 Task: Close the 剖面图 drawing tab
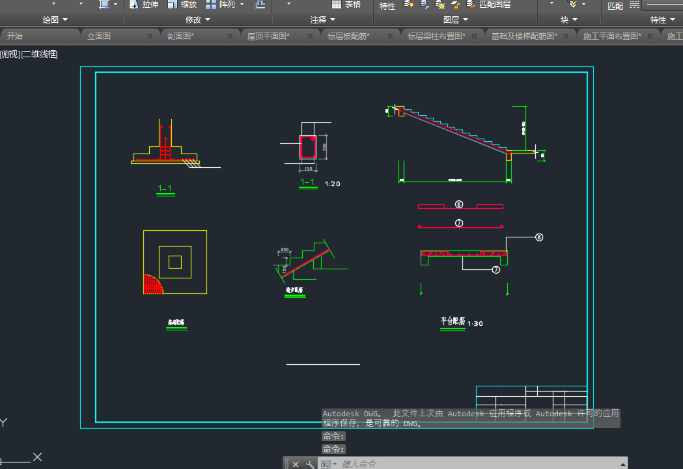(230, 36)
